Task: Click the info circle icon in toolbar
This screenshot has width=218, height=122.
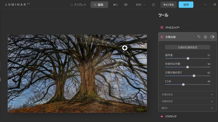Action: coord(153,5)
